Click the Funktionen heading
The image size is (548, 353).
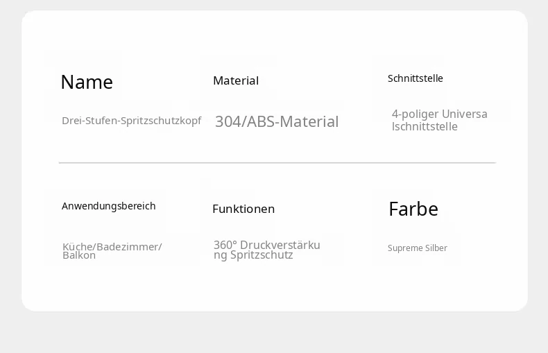point(243,209)
